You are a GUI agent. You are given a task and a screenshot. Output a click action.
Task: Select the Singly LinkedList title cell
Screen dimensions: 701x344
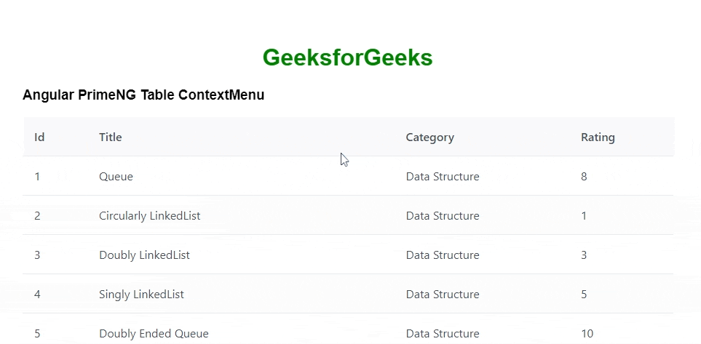point(141,295)
